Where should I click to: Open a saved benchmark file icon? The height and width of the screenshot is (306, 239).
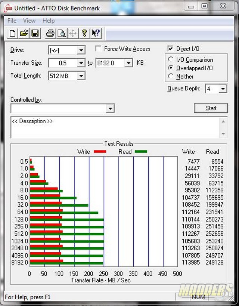(24, 33)
